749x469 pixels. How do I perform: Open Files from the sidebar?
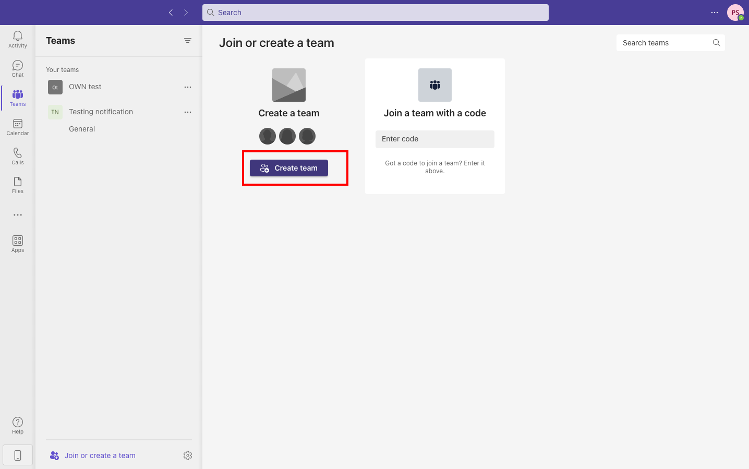coord(18,185)
